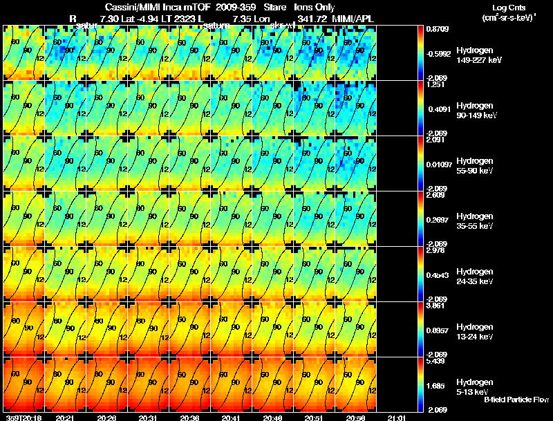
Task: Click the 5-13 keV image above the 359T20:16 label
Action: point(24,384)
